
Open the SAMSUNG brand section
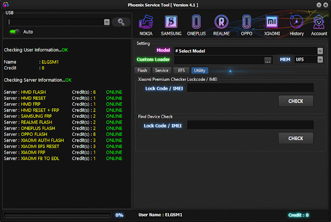tap(171, 25)
